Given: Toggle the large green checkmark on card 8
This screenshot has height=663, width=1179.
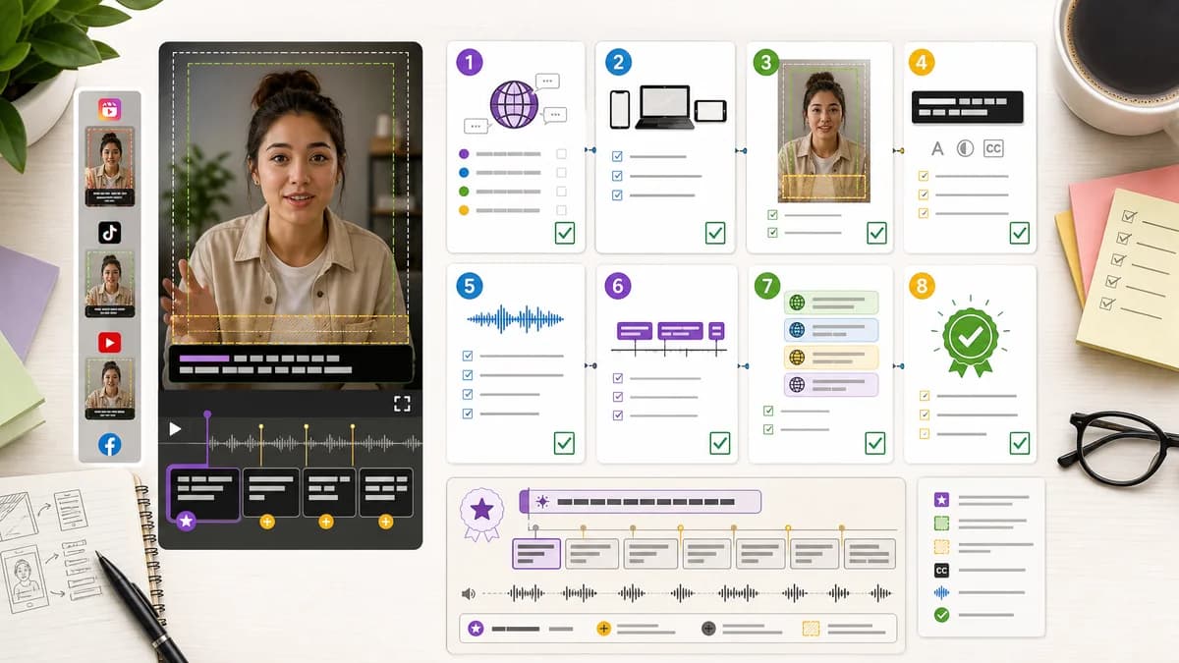Looking at the screenshot, I should (1020, 443).
